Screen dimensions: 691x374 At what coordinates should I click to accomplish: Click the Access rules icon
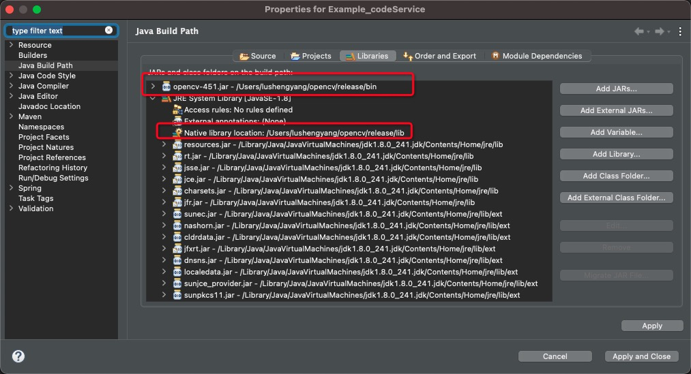coord(177,110)
